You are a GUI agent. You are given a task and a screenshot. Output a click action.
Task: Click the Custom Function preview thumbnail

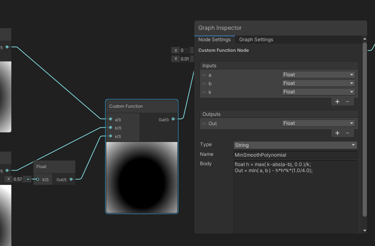coord(142,177)
